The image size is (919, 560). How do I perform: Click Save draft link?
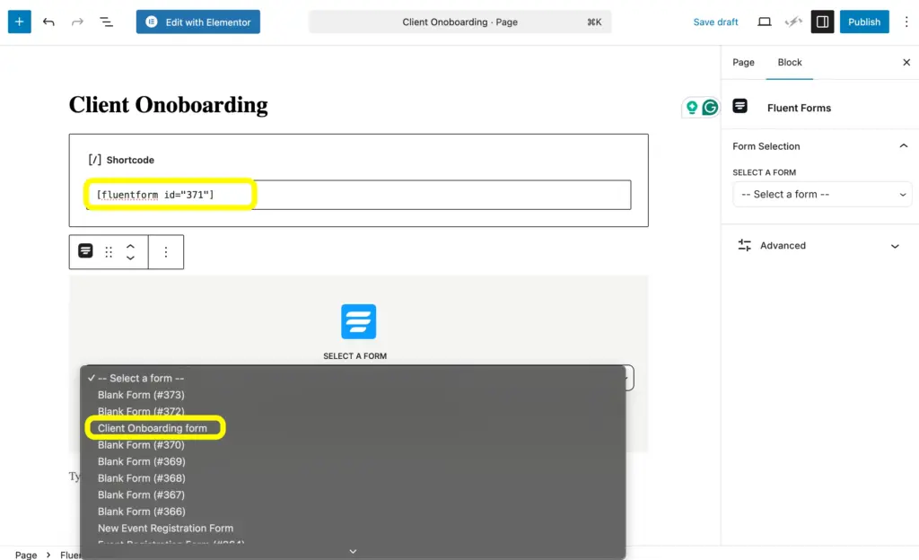[x=715, y=22]
